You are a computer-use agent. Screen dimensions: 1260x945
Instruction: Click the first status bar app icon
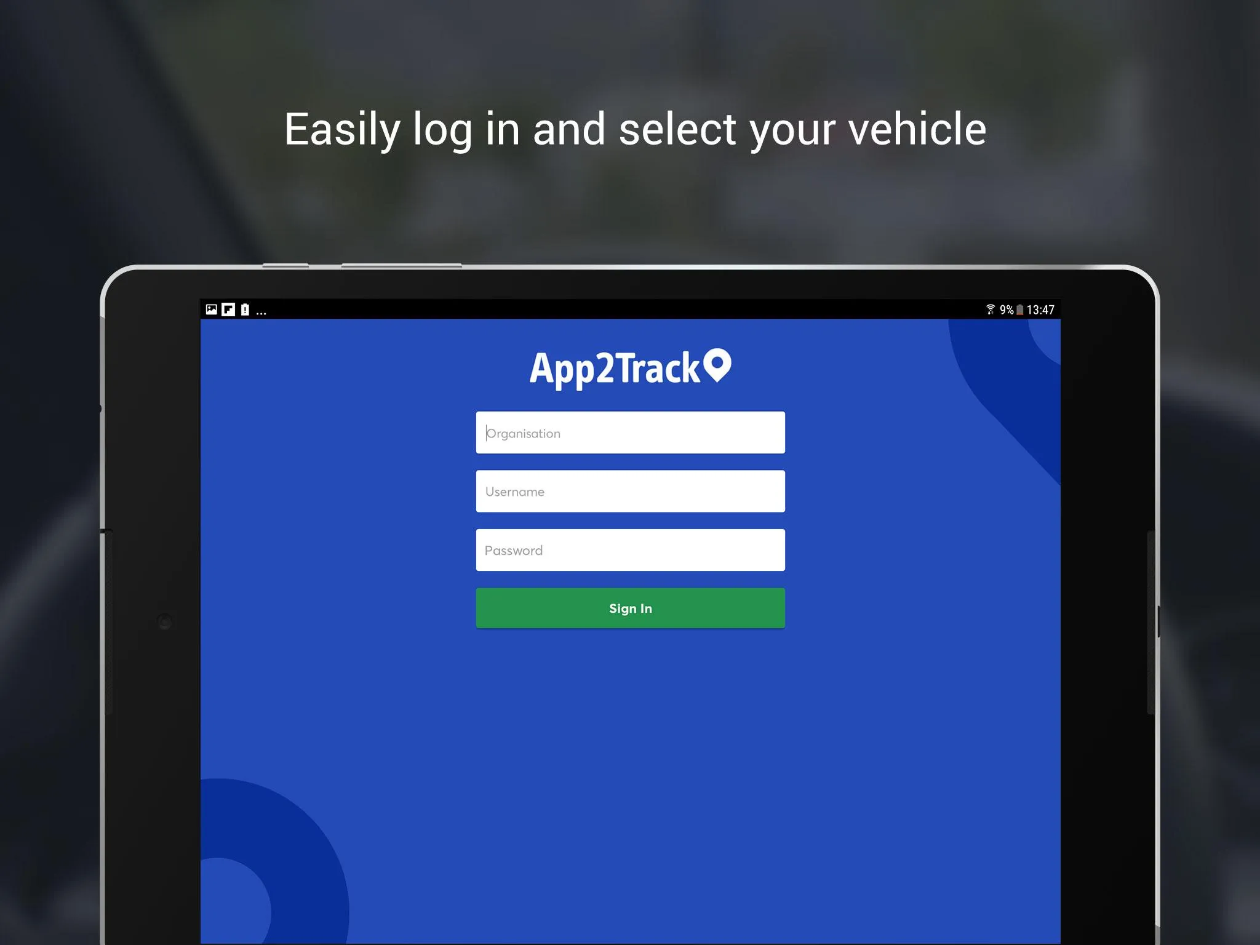[x=212, y=308]
